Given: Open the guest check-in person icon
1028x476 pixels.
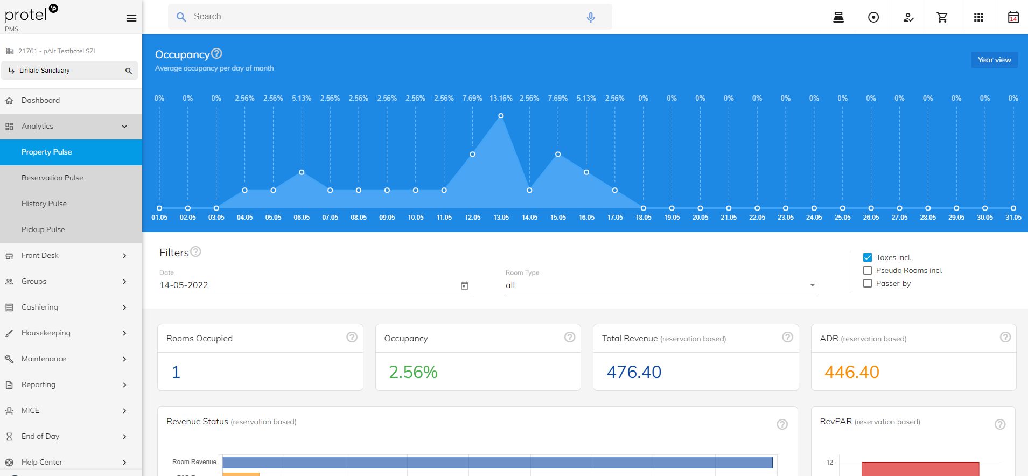Looking at the screenshot, I should 908,17.
